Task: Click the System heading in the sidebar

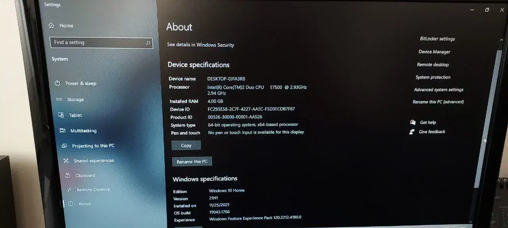Action: click(x=60, y=59)
